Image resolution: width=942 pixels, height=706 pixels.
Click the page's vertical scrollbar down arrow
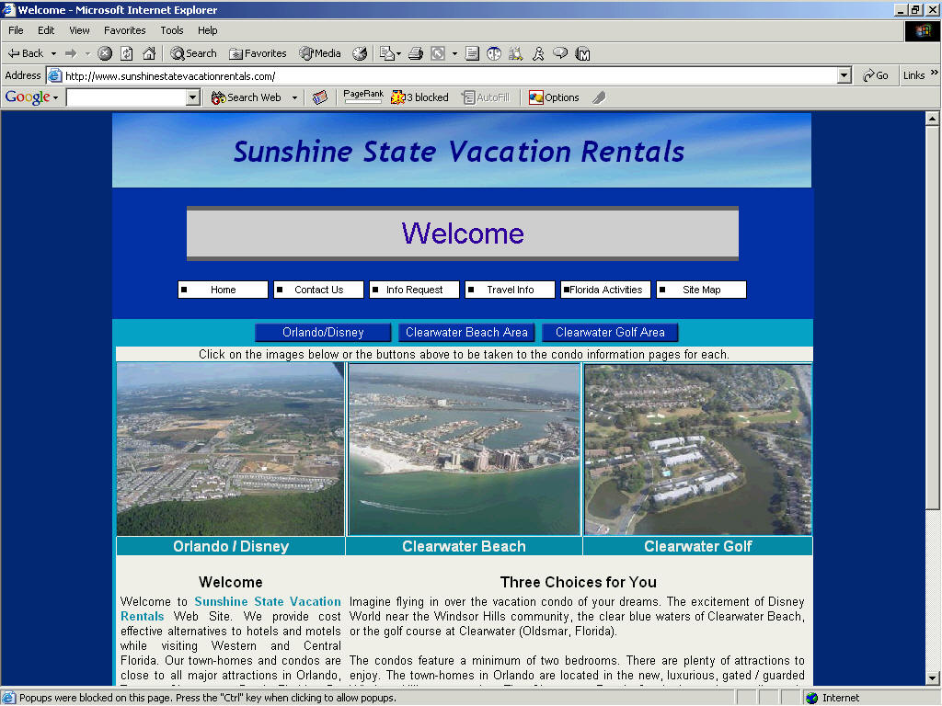click(x=932, y=678)
